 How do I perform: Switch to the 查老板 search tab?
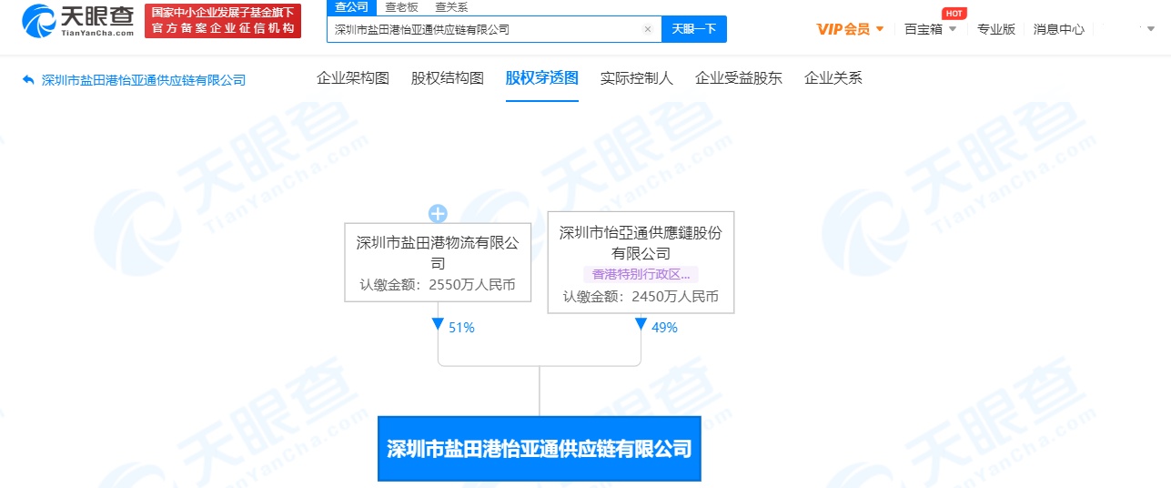tap(401, 7)
